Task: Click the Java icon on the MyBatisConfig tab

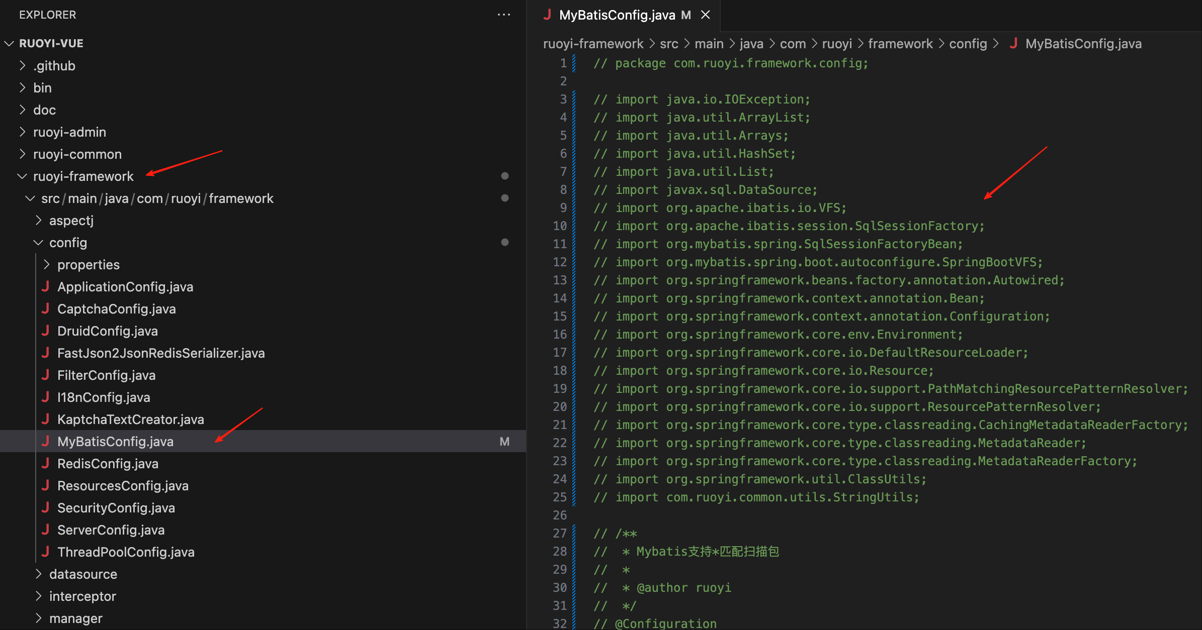Action: pos(547,15)
